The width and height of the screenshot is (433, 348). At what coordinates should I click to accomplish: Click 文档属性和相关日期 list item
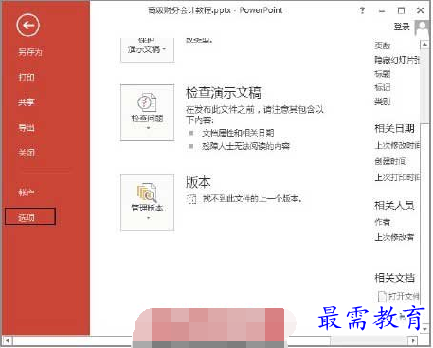pyautogui.click(x=238, y=133)
